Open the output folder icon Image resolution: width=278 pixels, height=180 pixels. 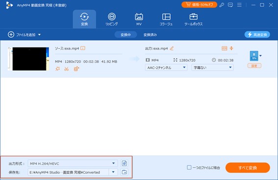click(x=125, y=172)
